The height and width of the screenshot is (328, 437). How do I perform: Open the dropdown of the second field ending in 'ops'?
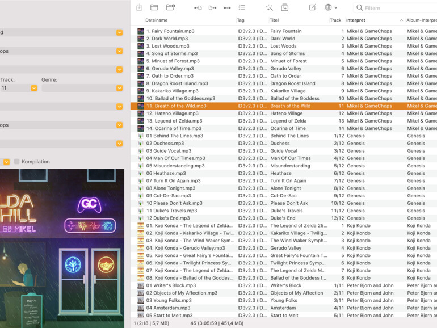[120, 125]
